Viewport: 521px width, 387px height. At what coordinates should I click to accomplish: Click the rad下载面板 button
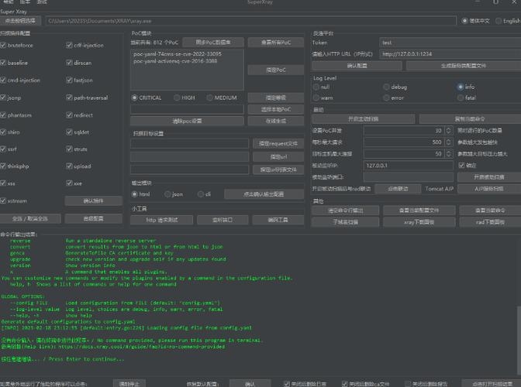pyautogui.click(x=490, y=221)
